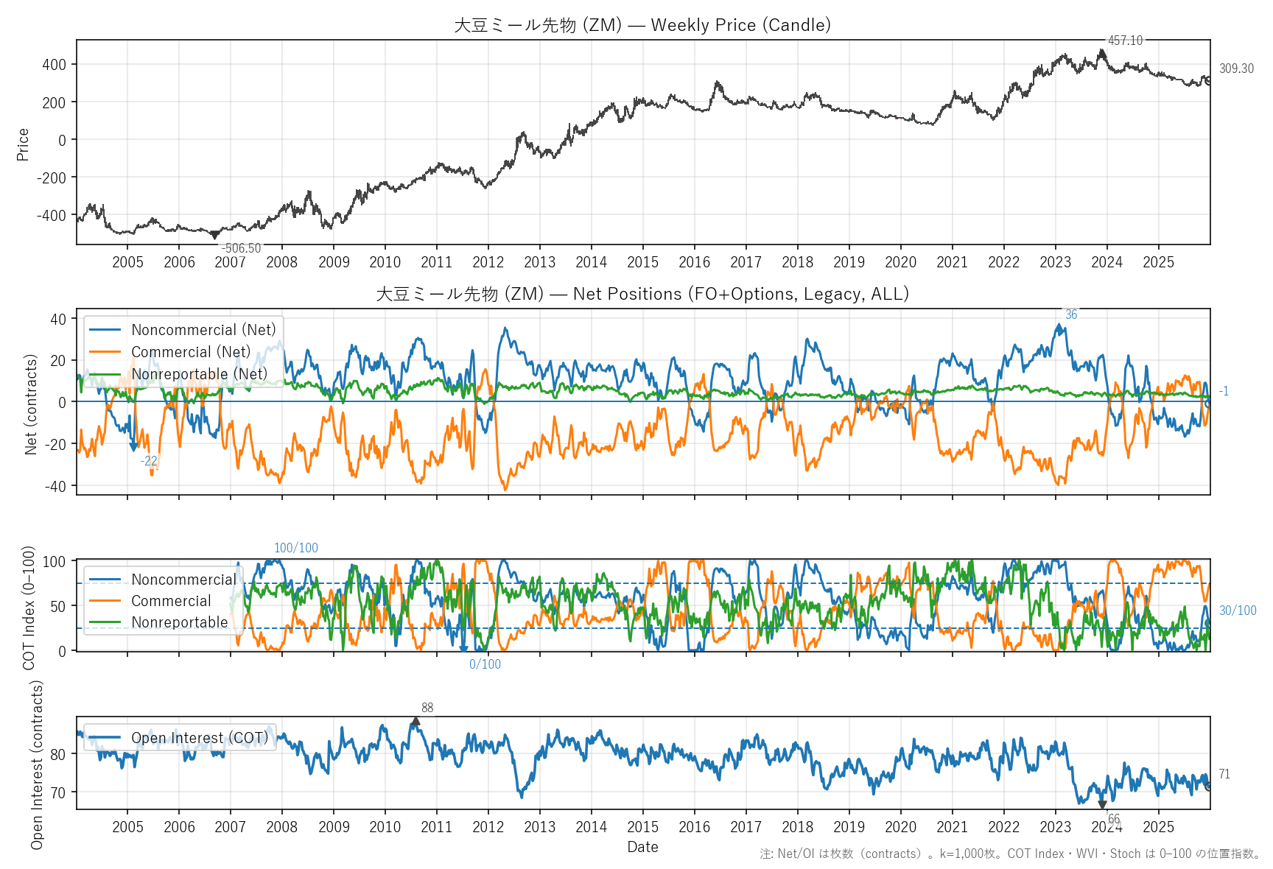
Task: Click the Net Positions chart title
Action: (x=642, y=294)
